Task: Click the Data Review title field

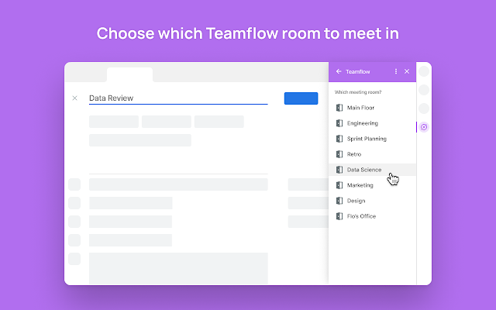Action: pos(178,98)
